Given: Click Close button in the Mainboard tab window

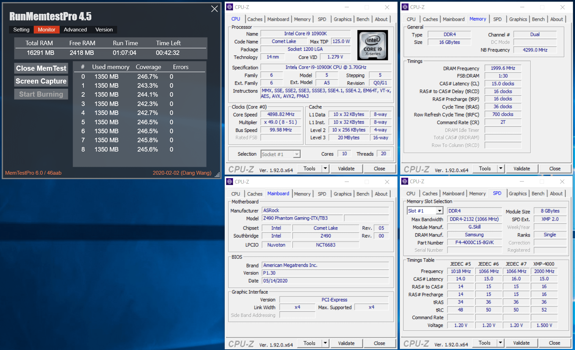Looking at the screenshot, I should (x=380, y=343).
